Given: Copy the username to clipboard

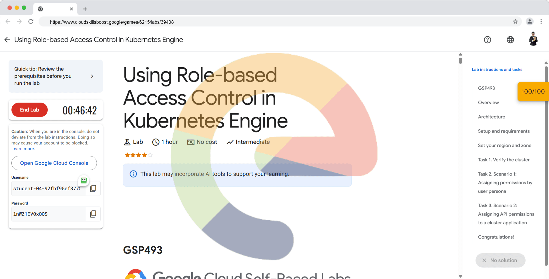Looking at the screenshot, I should click(x=93, y=188).
